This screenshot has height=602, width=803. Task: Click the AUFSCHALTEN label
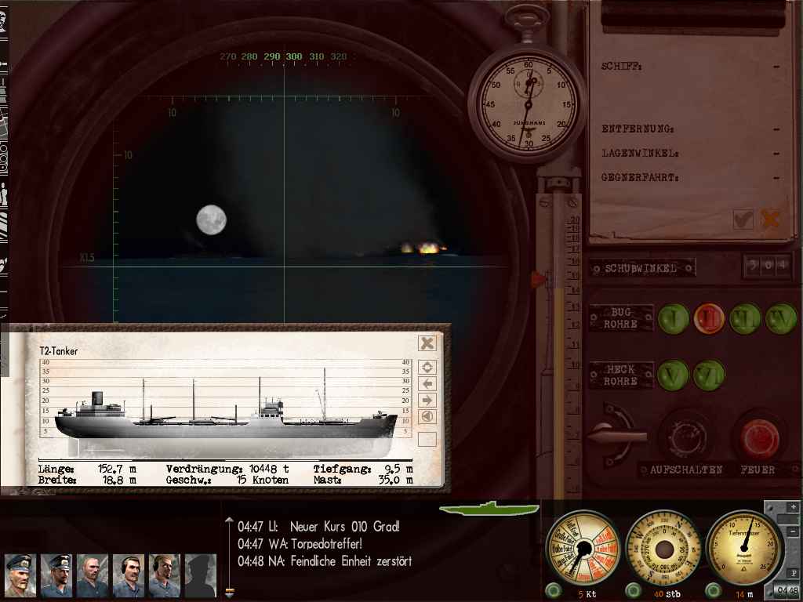[686, 470]
